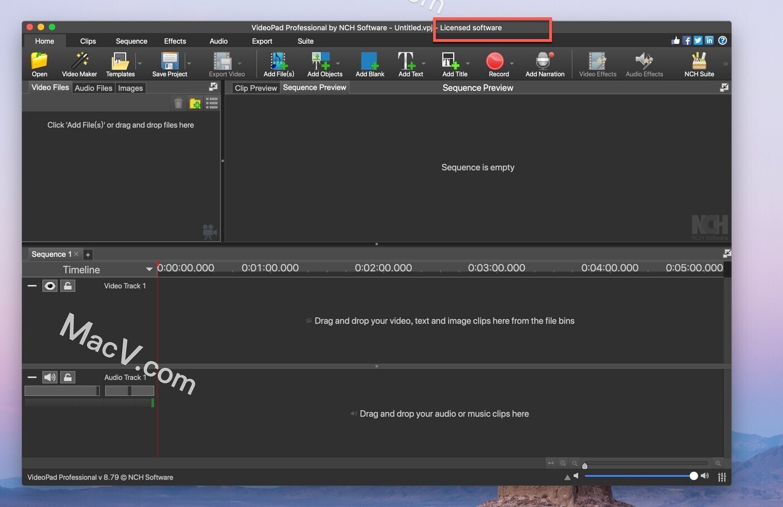
Task: Switch to Images bin tab
Action: (131, 88)
